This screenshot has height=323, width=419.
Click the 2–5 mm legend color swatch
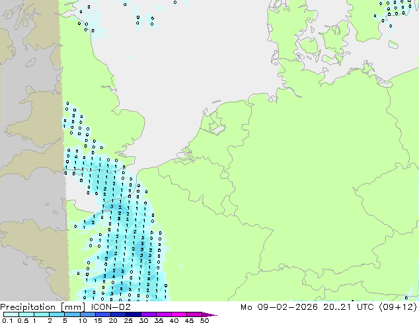click(57, 314)
